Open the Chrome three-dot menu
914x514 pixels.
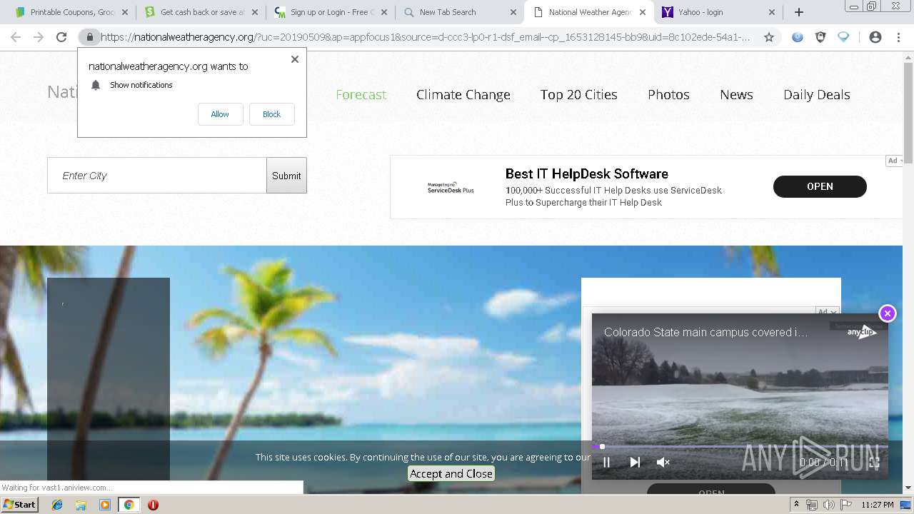point(898,37)
